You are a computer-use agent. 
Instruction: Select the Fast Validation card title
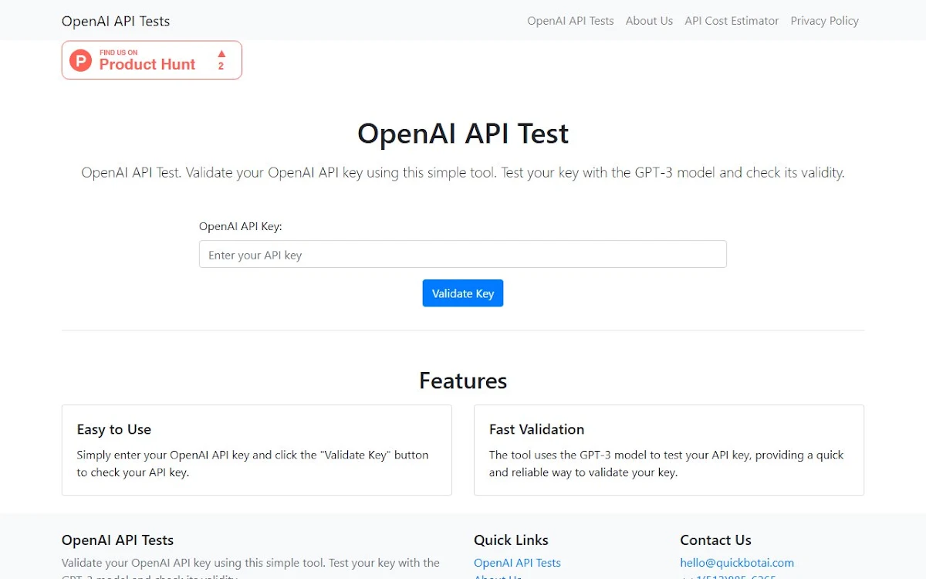tap(536, 429)
